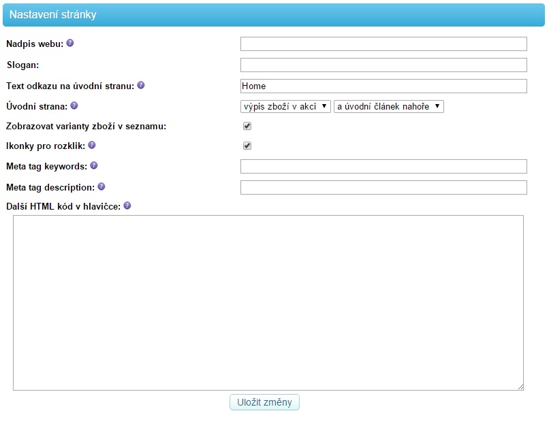549x426 pixels.
Task: Open the 'výpis zboží v akci' dropdown
Action: coord(285,106)
